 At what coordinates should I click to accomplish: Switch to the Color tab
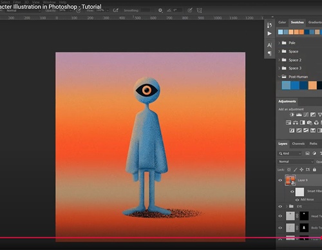(282, 23)
